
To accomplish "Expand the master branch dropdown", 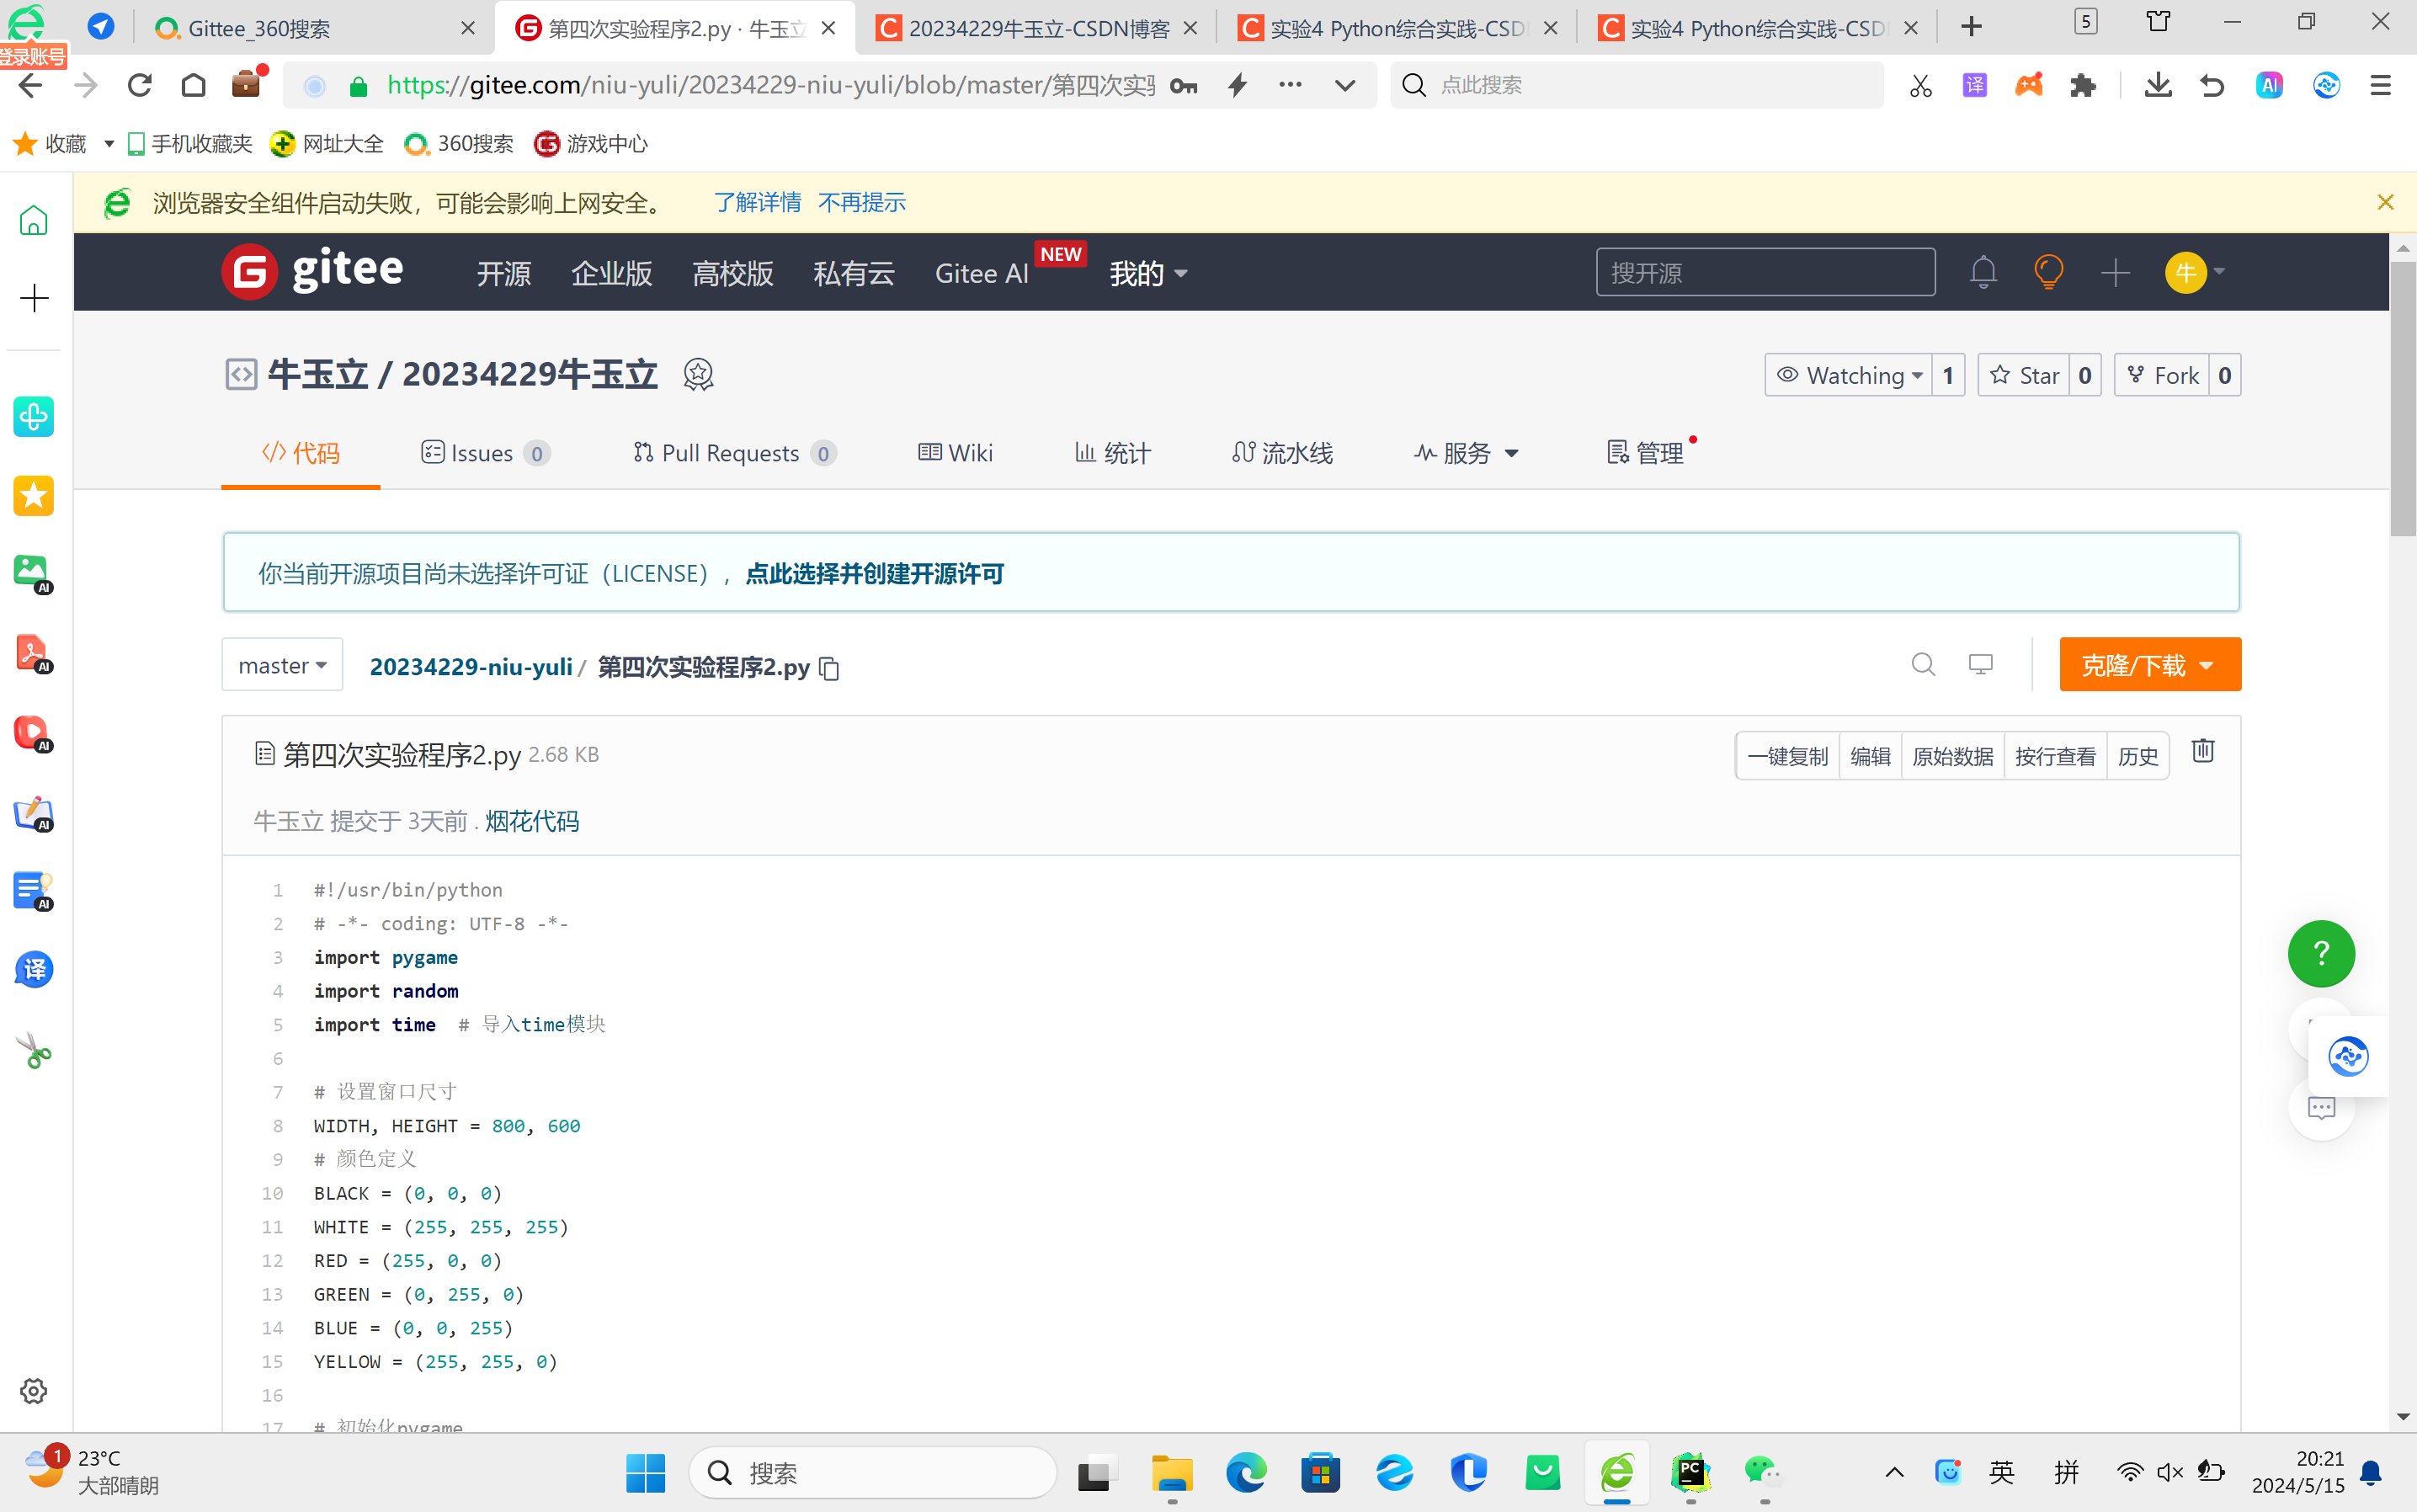I will coord(282,665).
